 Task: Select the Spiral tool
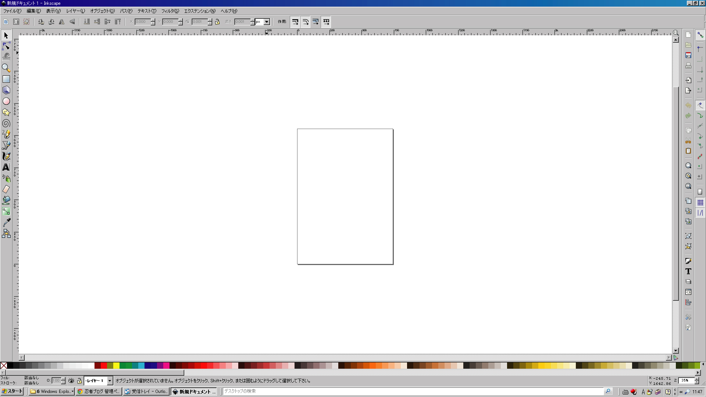[x=6, y=123]
